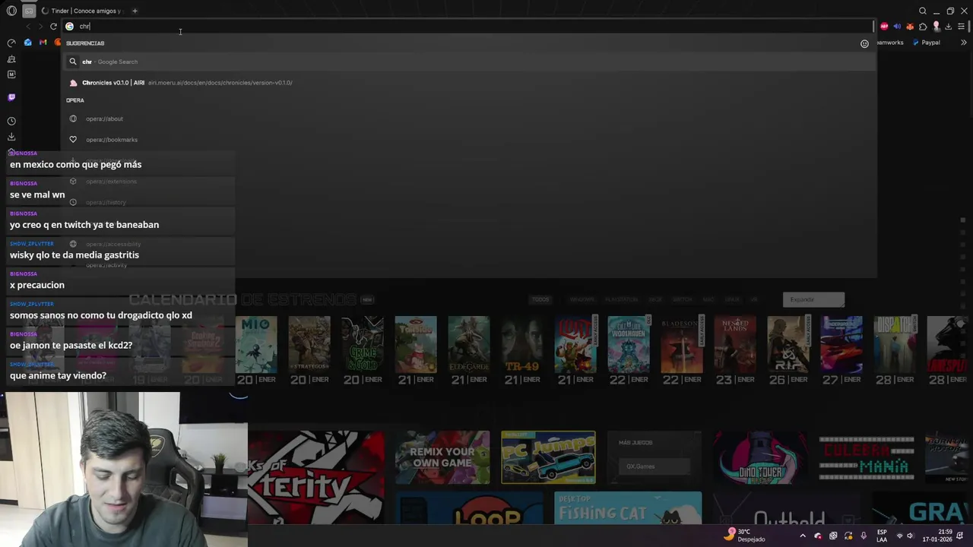Open the Nested Lands game cover
Image resolution: width=973 pixels, height=547 pixels.
click(735, 344)
